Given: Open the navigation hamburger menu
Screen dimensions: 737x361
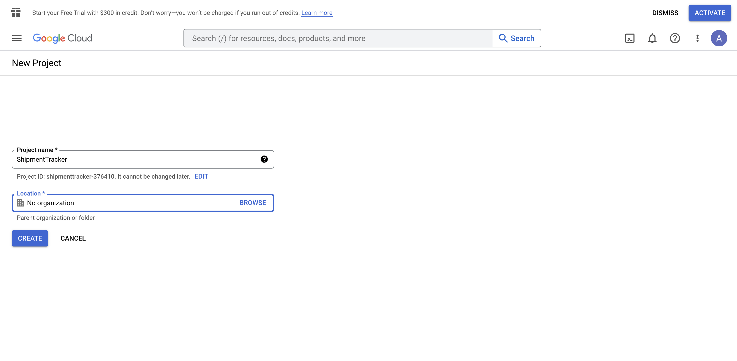Looking at the screenshot, I should coord(17,38).
